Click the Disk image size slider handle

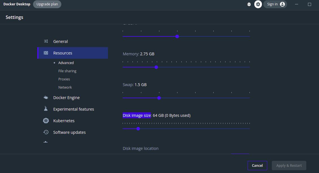pyautogui.click(x=138, y=129)
